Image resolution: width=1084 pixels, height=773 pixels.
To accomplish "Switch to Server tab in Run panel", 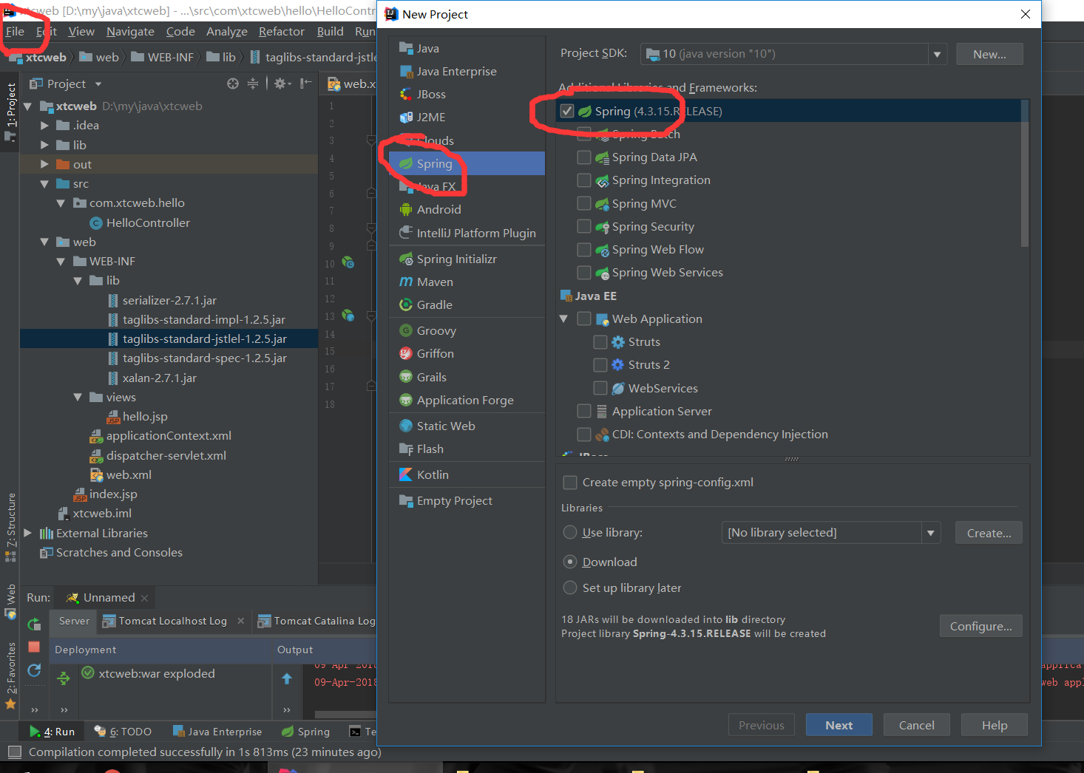I will (x=74, y=621).
